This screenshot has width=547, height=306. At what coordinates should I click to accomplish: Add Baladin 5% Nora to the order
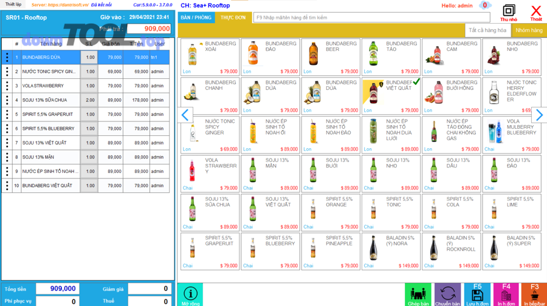click(x=391, y=251)
